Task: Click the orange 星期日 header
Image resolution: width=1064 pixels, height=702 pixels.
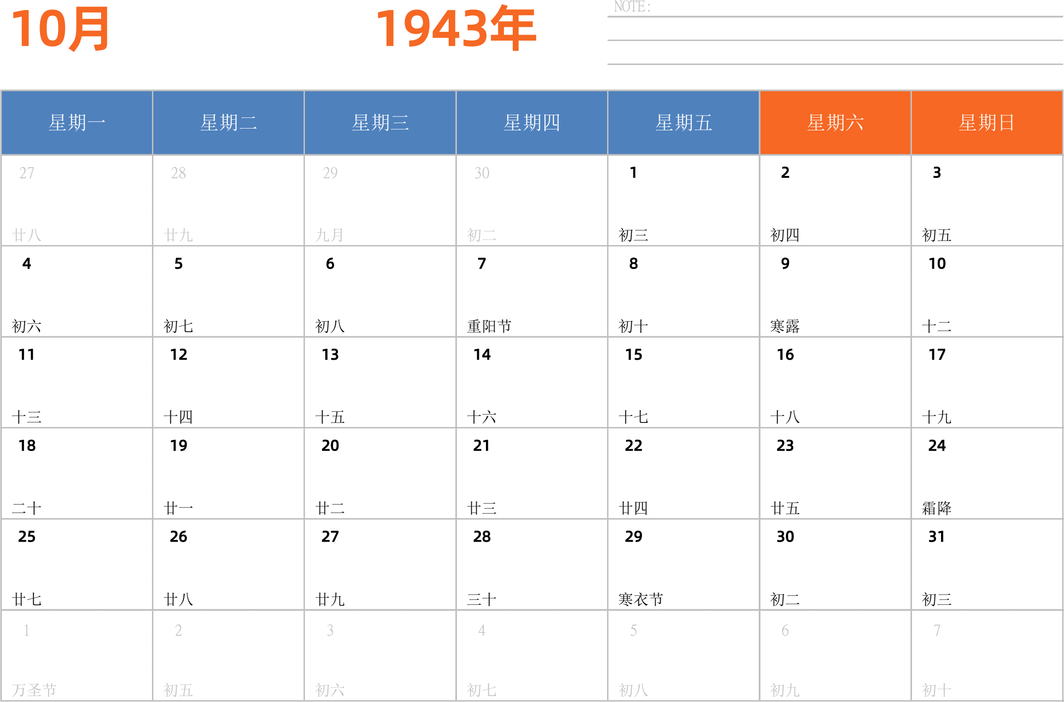Action: [987, 123]
